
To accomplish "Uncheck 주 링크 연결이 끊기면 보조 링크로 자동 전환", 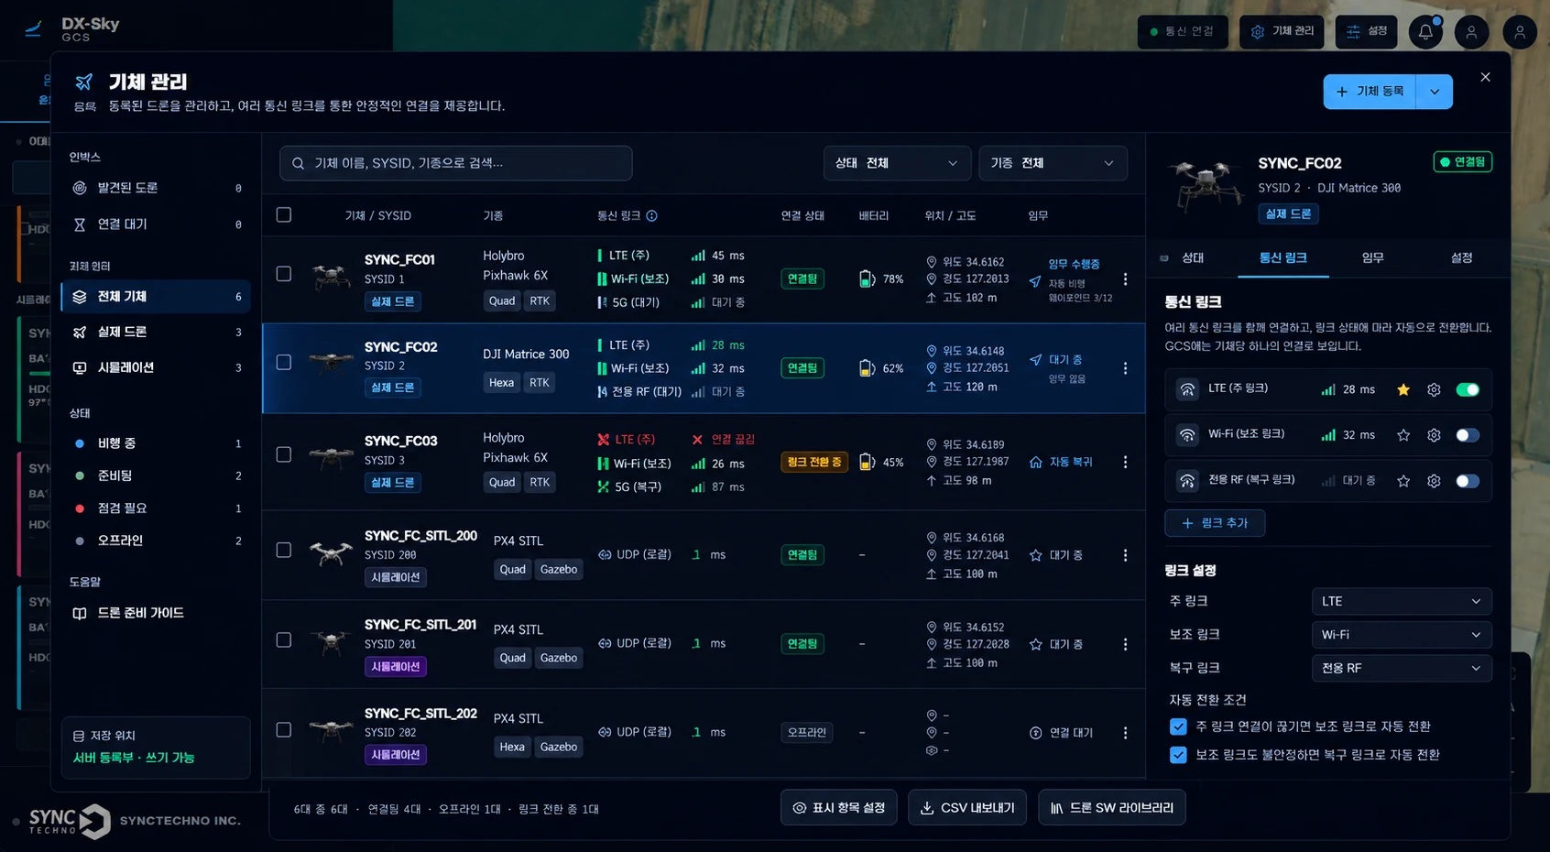I will pos(1178,726).
